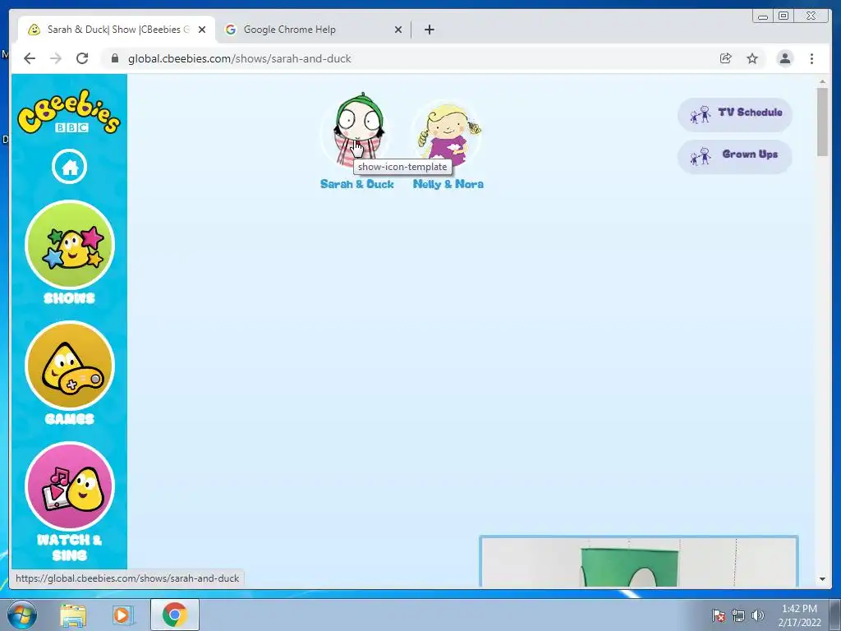Reload the page with refresh icon
The height and width of the screenshot is (631, 841).
tap(82, 58)
